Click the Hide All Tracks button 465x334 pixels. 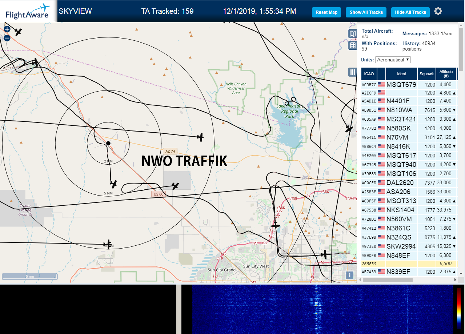point(410,12)
